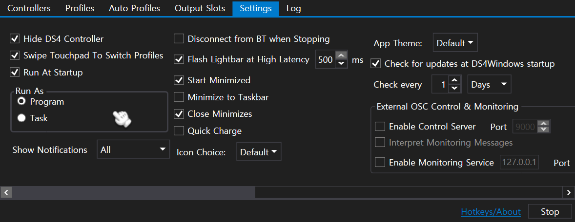This screenshot has width=575, height=222.
Task: Enable Monitoring Service checkbox
Action: 380,162
